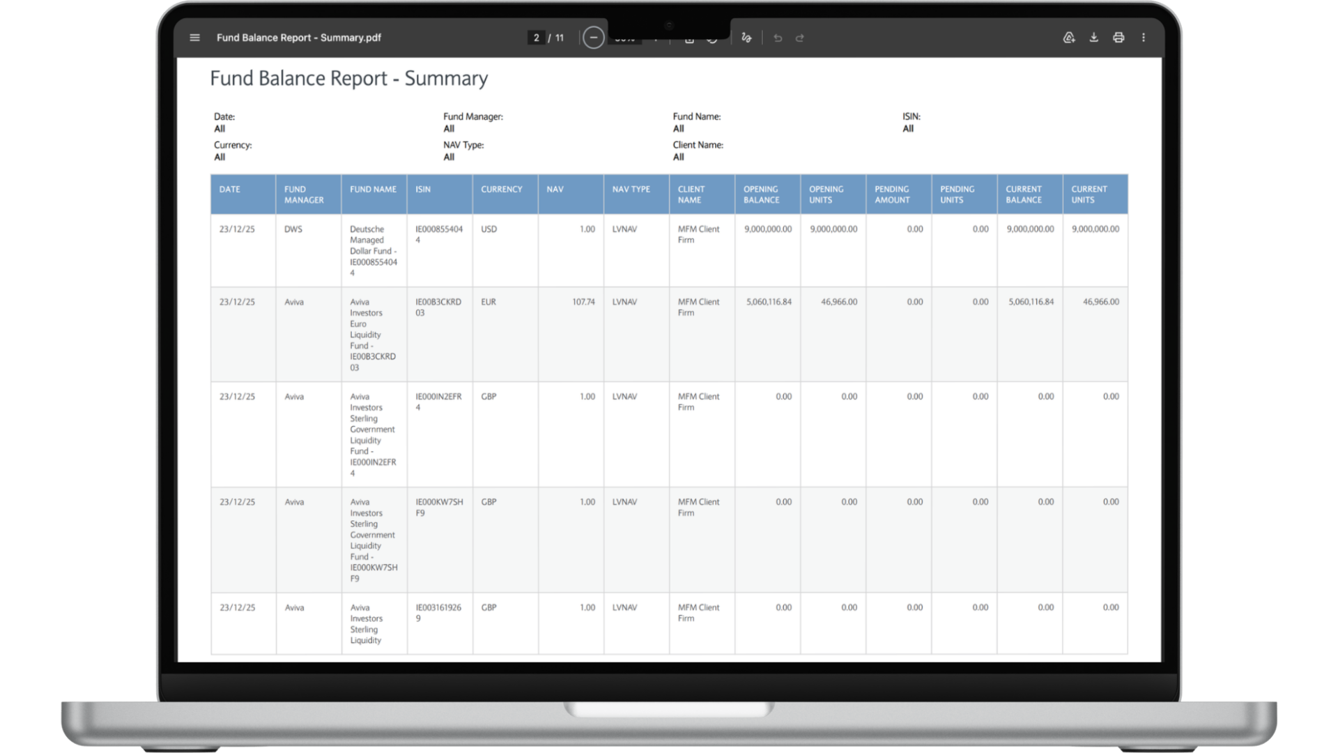Click the NAV TYPE column header

(631, 190)
